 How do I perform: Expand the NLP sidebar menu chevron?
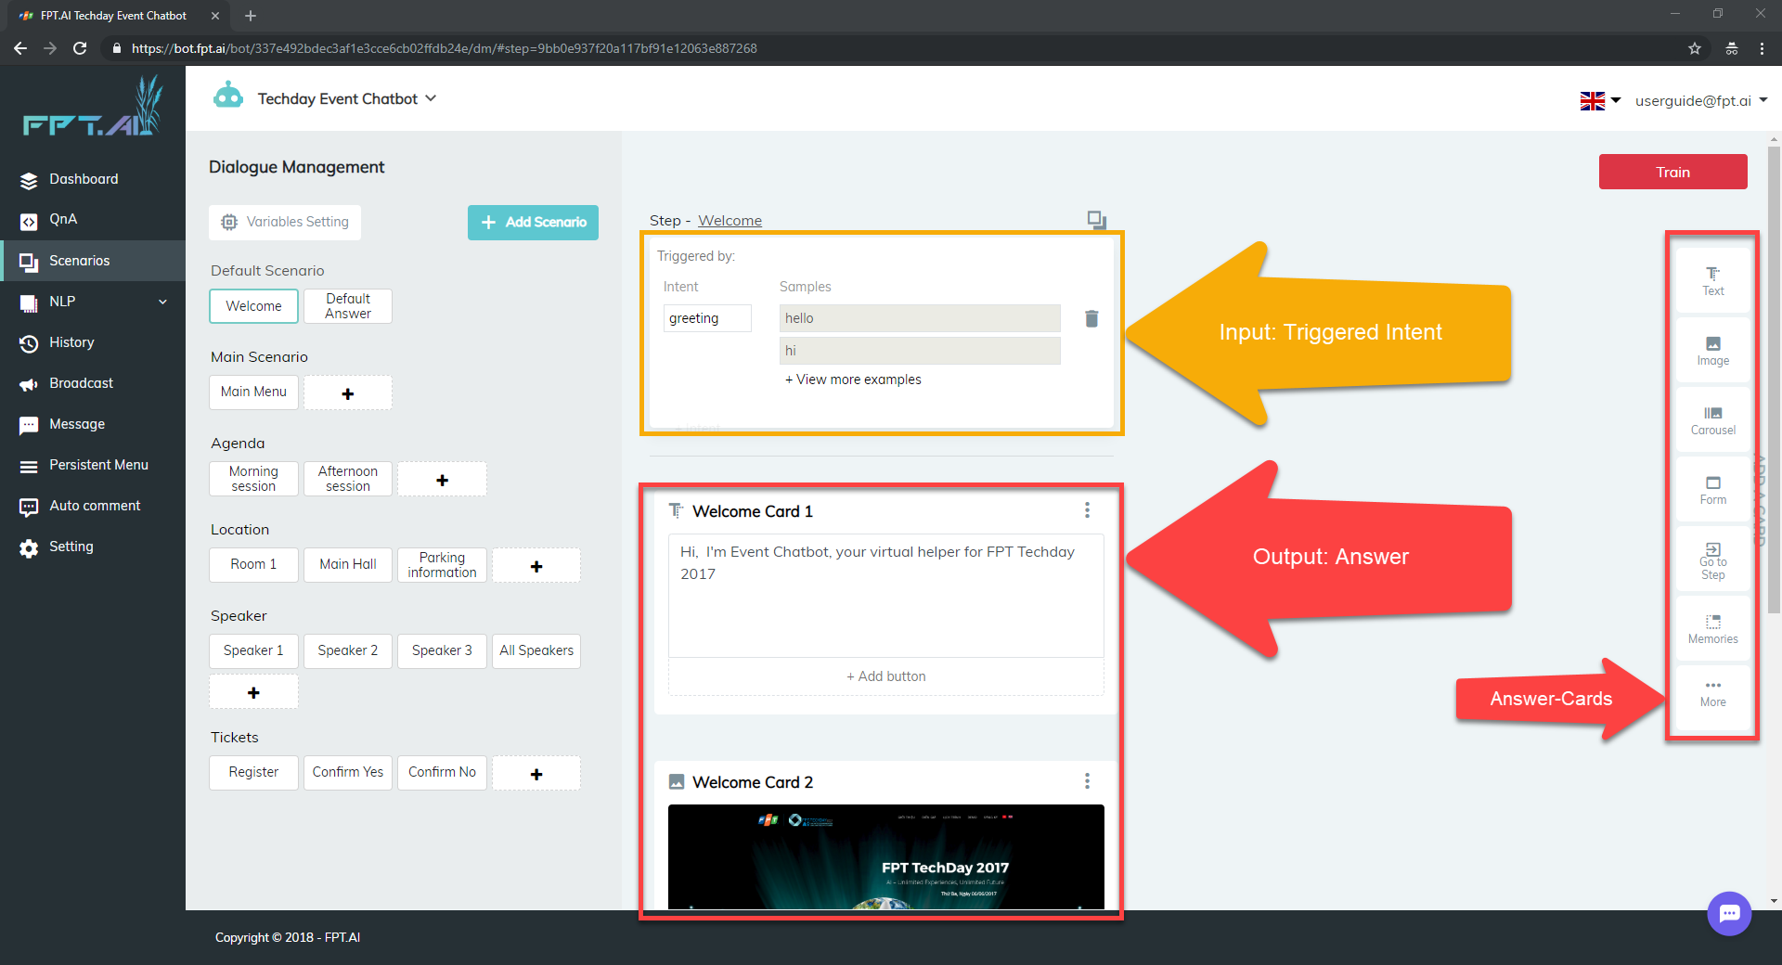pyautogui.click(x=163, y=302)
